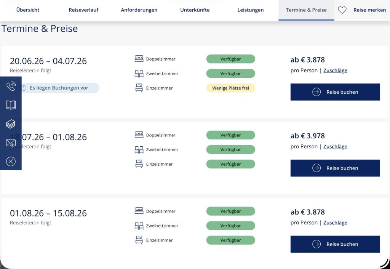View Zuschläge for the 18.07.26 departure
Image resolution: width=390 pixels, height=269 pixels.
point(335,147)
